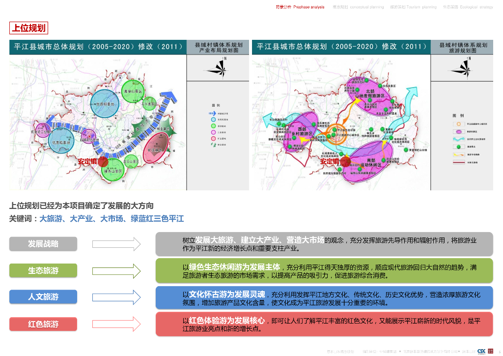Viewport: 503px width, 356px height.
Task: Click the red 安定镇 marker on right map
Action: click(x=345, y=161)
